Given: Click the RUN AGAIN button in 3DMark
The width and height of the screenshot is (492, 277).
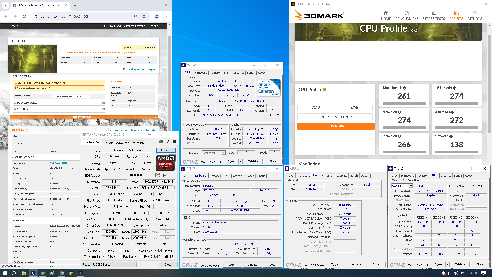Looking at the screenshot, I should (x=336, y=126).
